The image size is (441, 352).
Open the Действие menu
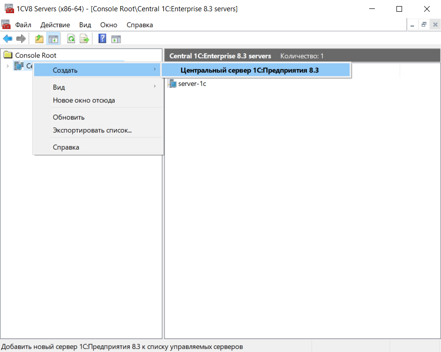(55, 25)
